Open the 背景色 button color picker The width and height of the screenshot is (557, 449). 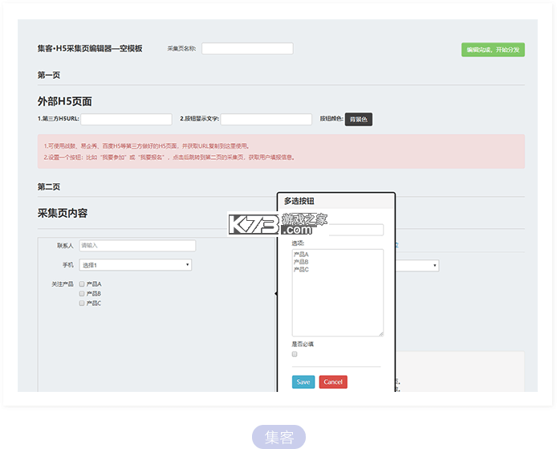coord(359,119)
